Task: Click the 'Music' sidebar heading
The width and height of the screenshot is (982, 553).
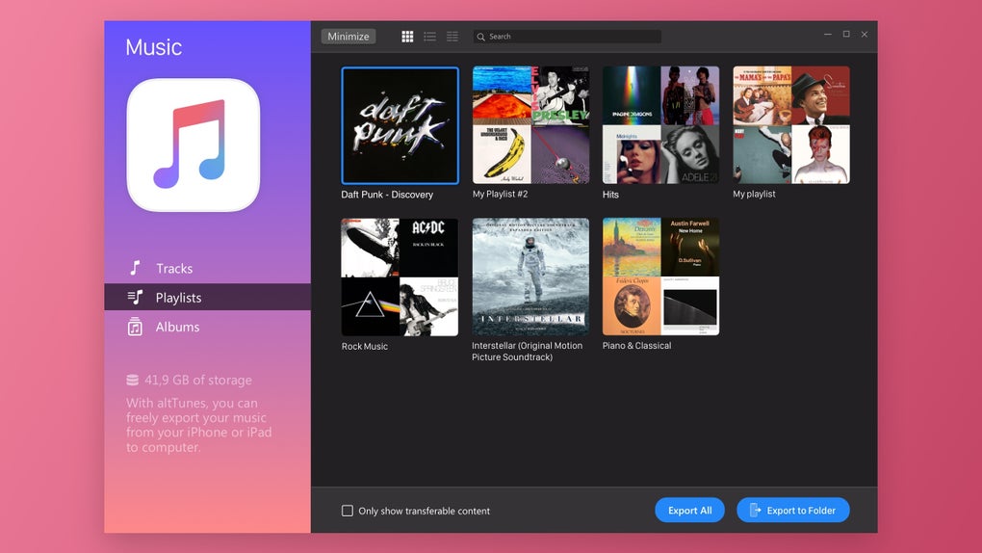Action: [153, 47]
